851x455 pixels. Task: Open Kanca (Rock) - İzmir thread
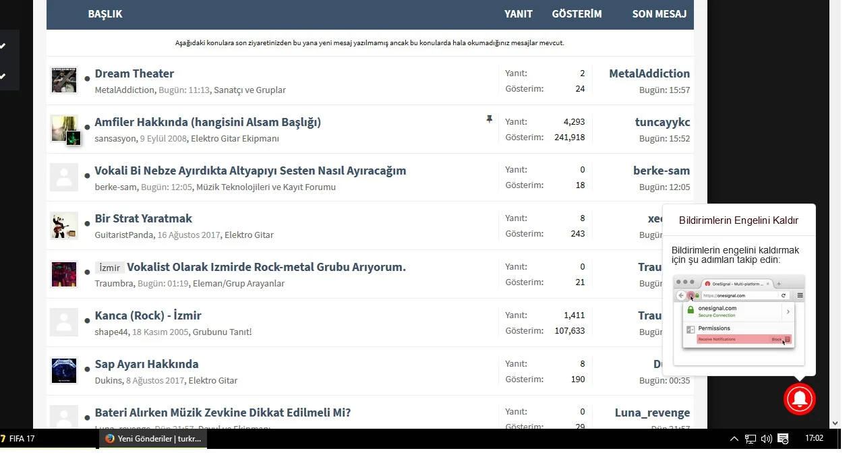tap(148, 315)
